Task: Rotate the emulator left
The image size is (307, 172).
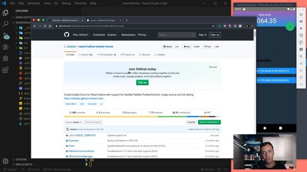Action: point(301,35)
